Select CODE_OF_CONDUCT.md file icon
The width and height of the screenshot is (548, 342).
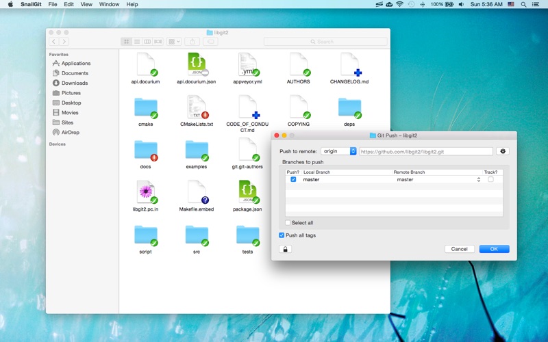[247, 107]
